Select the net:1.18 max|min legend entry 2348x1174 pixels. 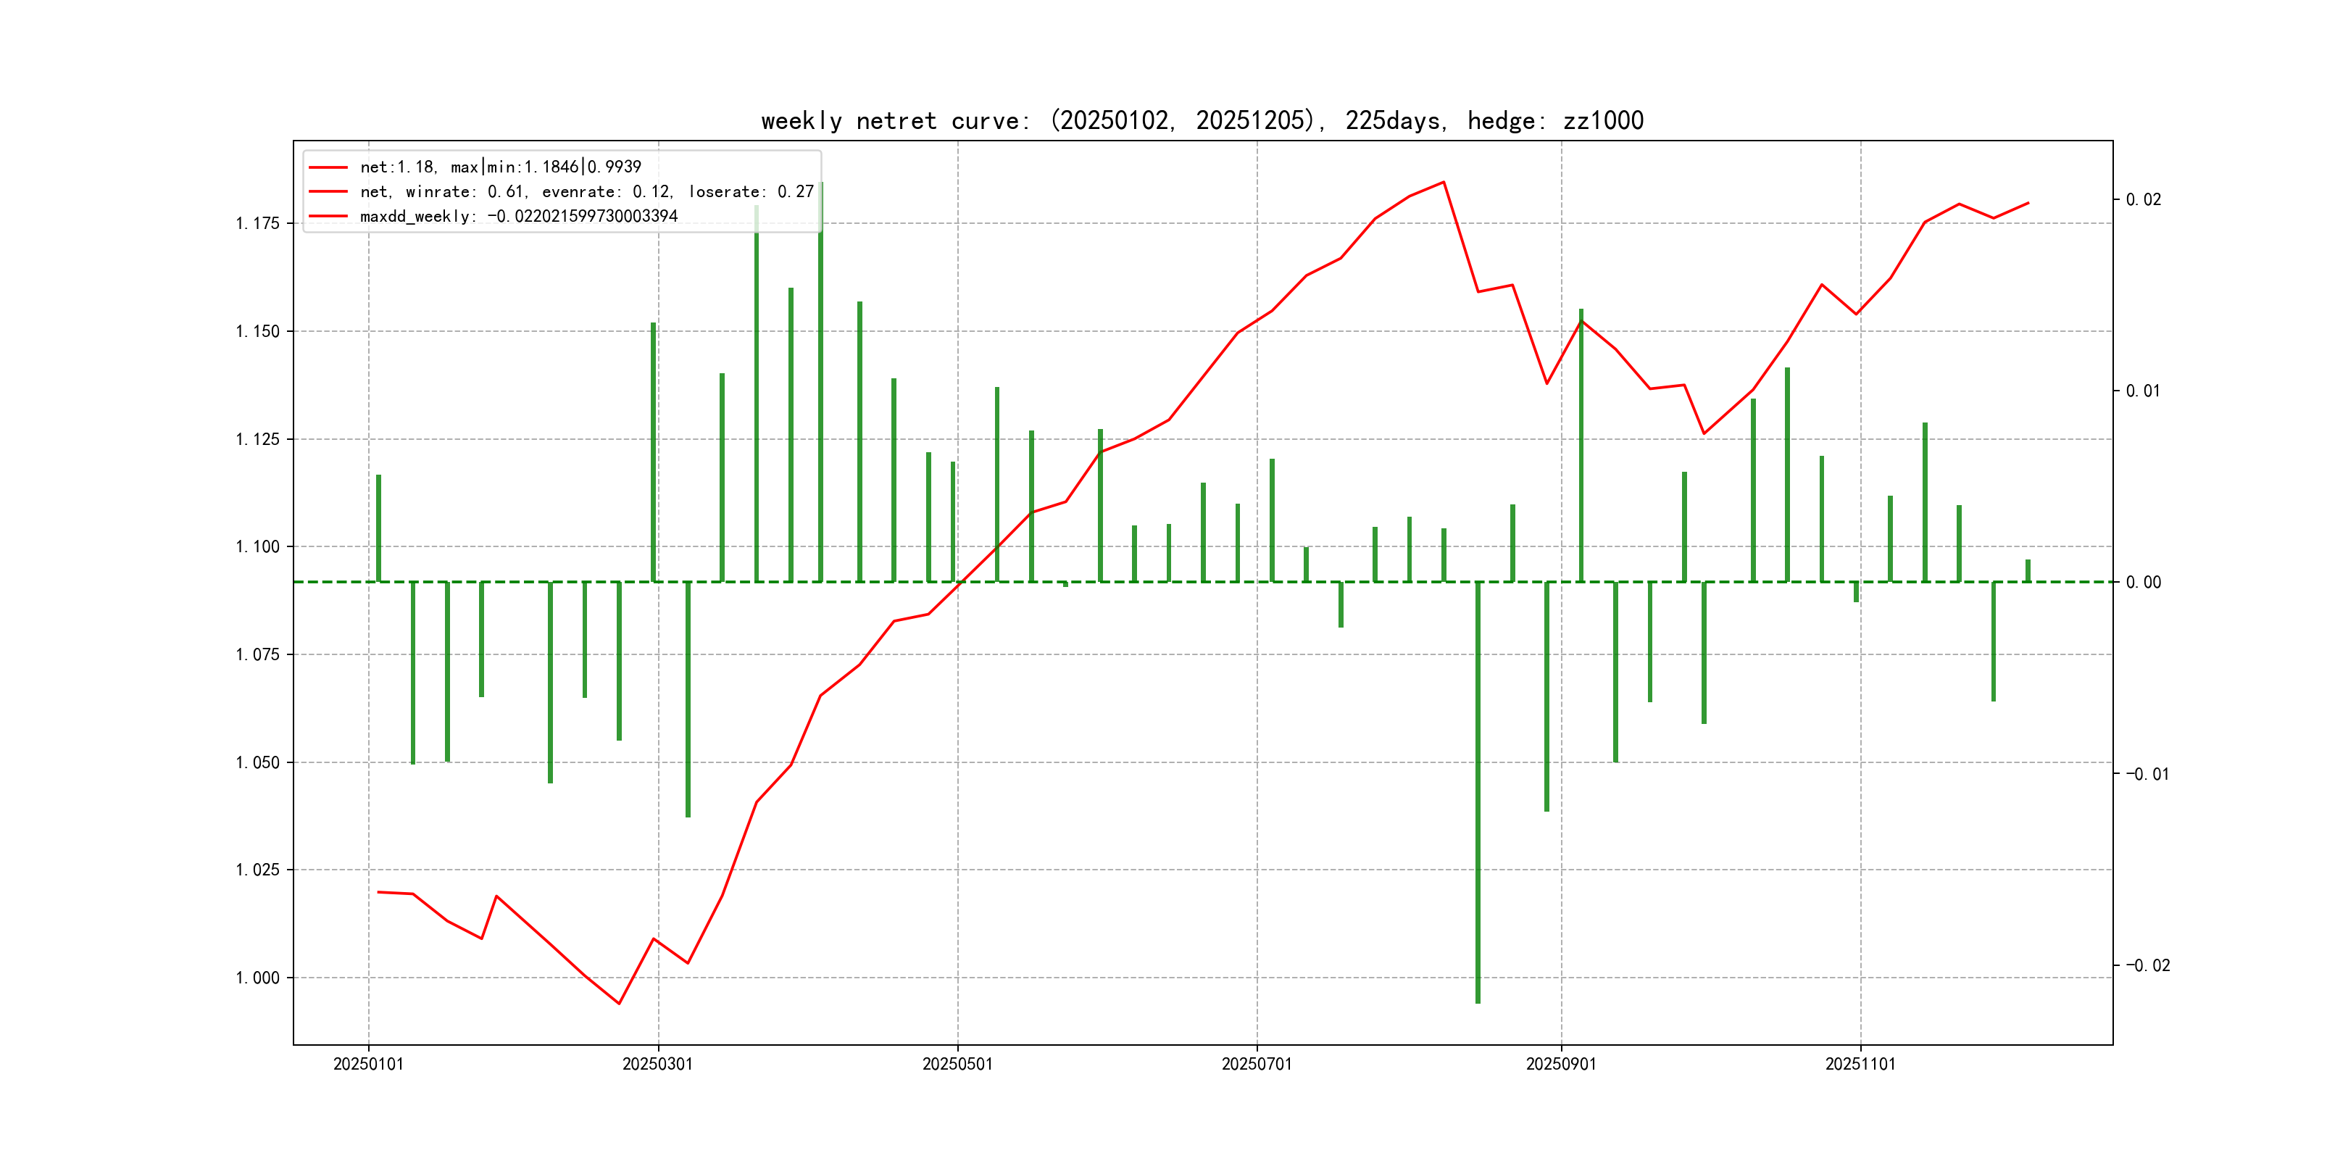point(501,167)
